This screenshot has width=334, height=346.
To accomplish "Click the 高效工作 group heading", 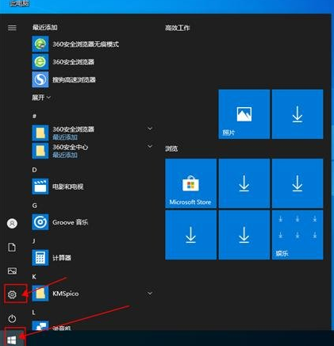I will point(178,28).
